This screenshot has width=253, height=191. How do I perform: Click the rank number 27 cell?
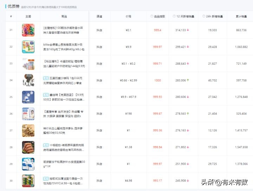(x=11, y=130)
